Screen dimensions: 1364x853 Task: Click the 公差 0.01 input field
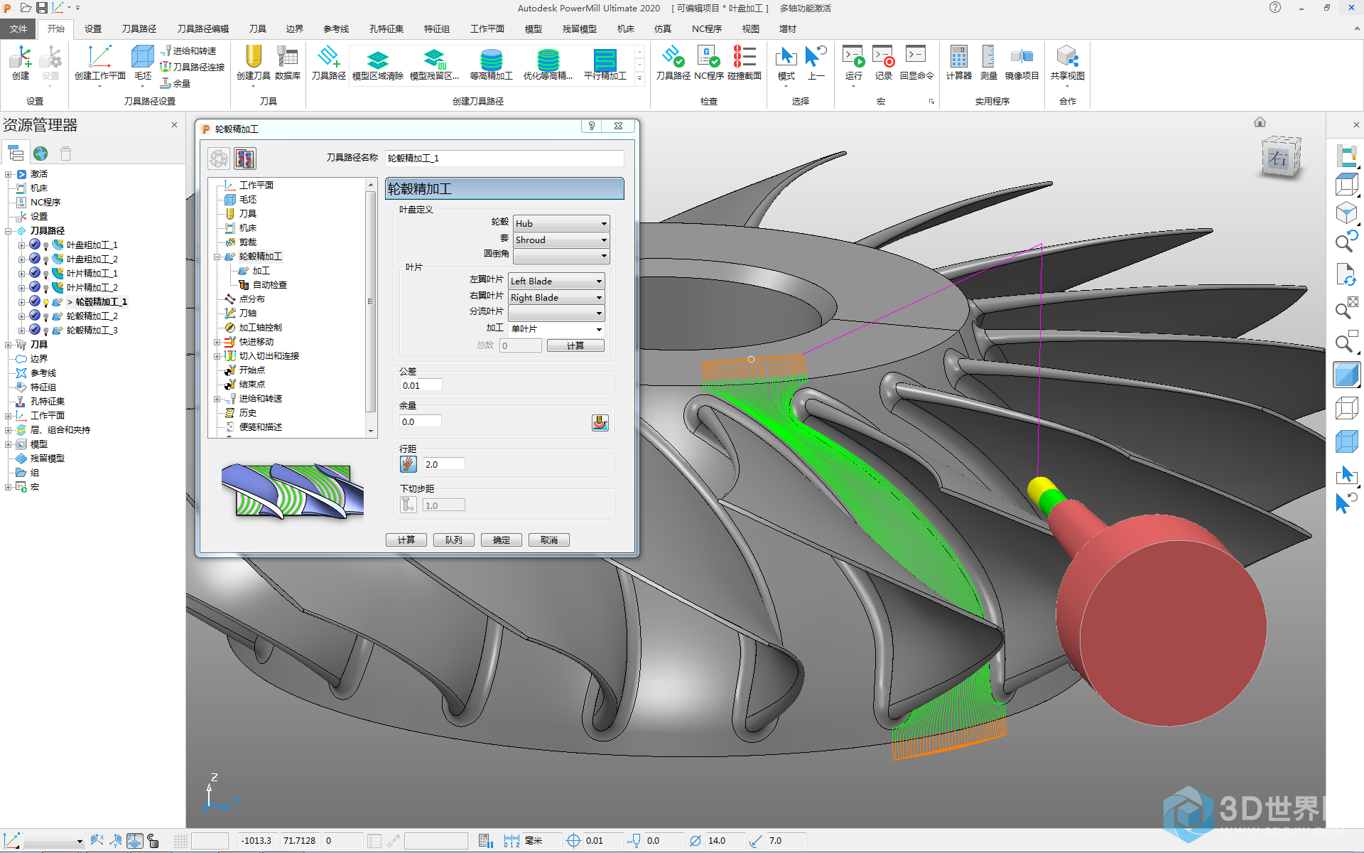421,385
